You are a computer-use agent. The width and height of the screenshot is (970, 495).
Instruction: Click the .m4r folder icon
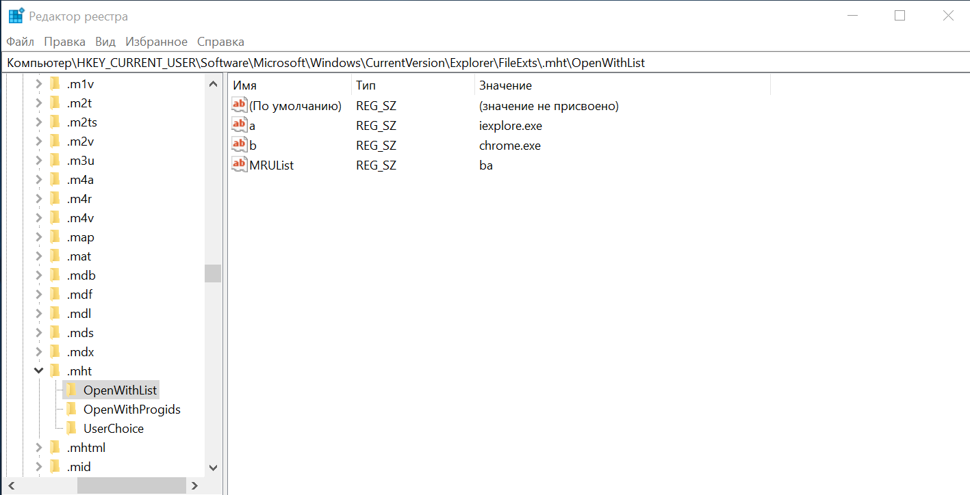pyautogui.click(x=55, y=199)
